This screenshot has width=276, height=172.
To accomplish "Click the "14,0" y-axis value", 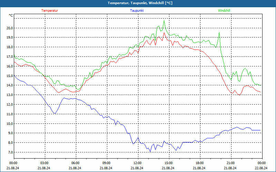I will 10,85.
